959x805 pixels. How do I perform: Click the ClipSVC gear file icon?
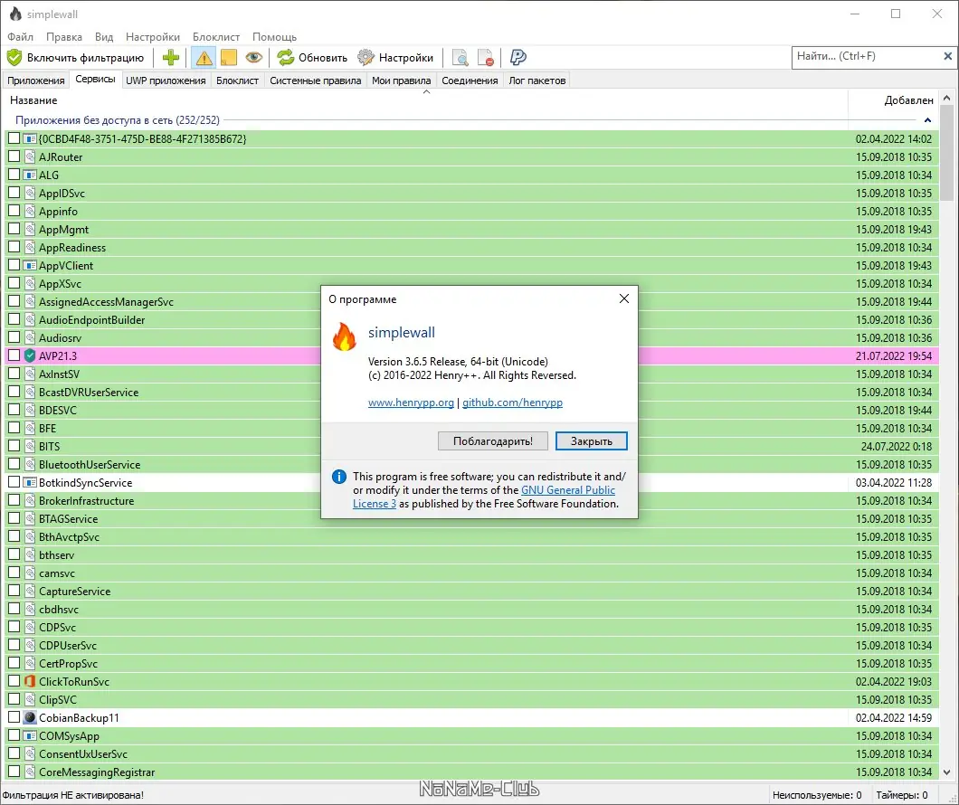30,699
